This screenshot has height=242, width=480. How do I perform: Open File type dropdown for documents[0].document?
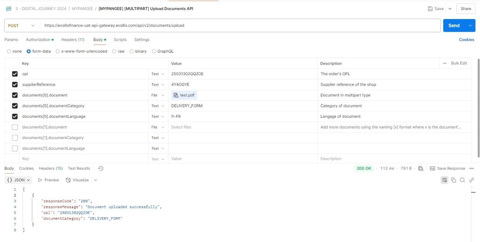tap(158, 95)
